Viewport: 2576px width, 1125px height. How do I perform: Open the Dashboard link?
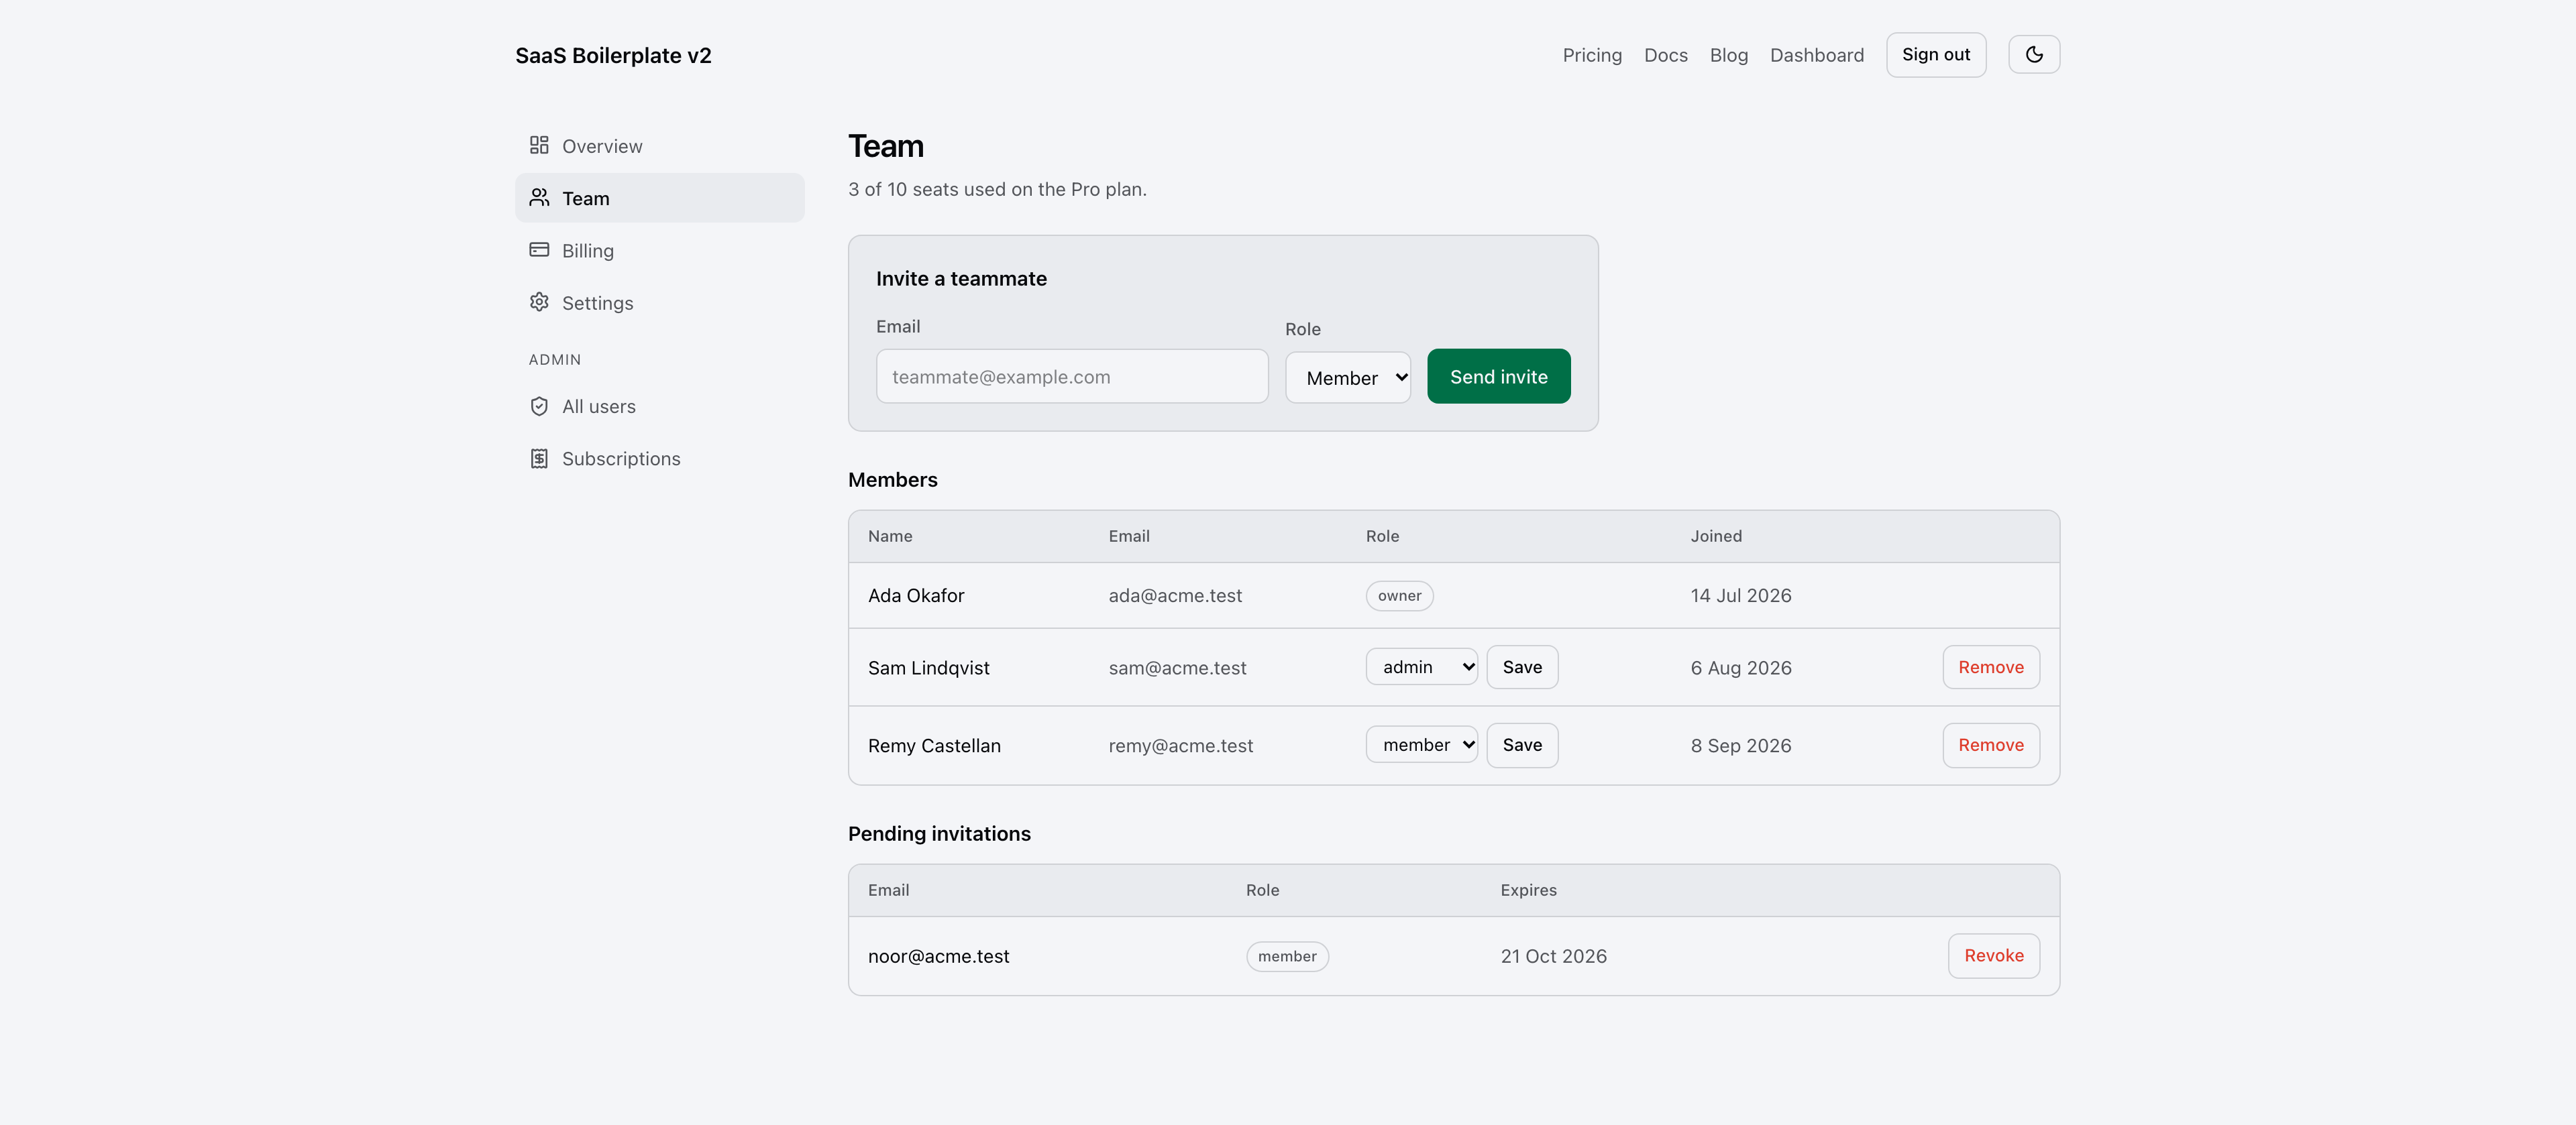click(1817, 55)
